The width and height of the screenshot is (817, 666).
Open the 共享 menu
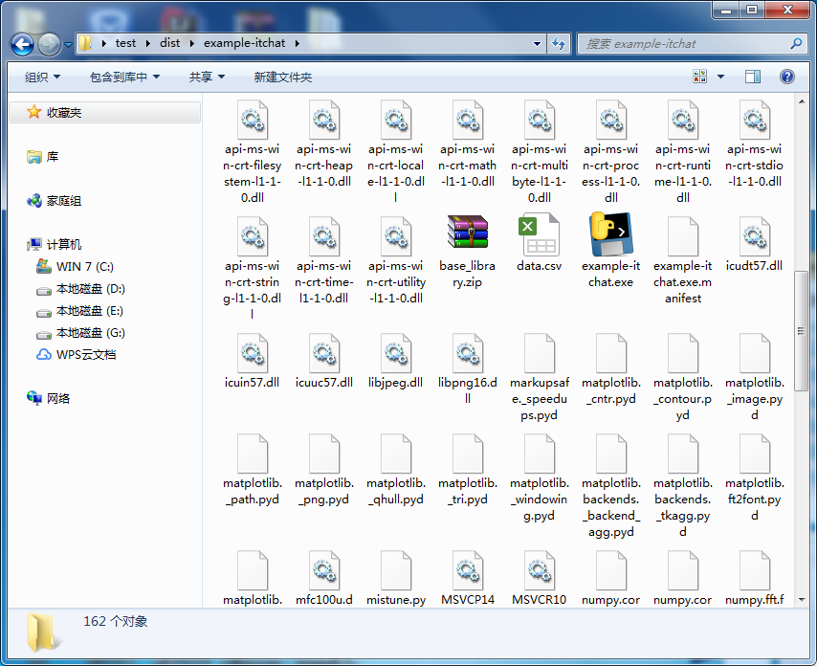click(207, 78)
